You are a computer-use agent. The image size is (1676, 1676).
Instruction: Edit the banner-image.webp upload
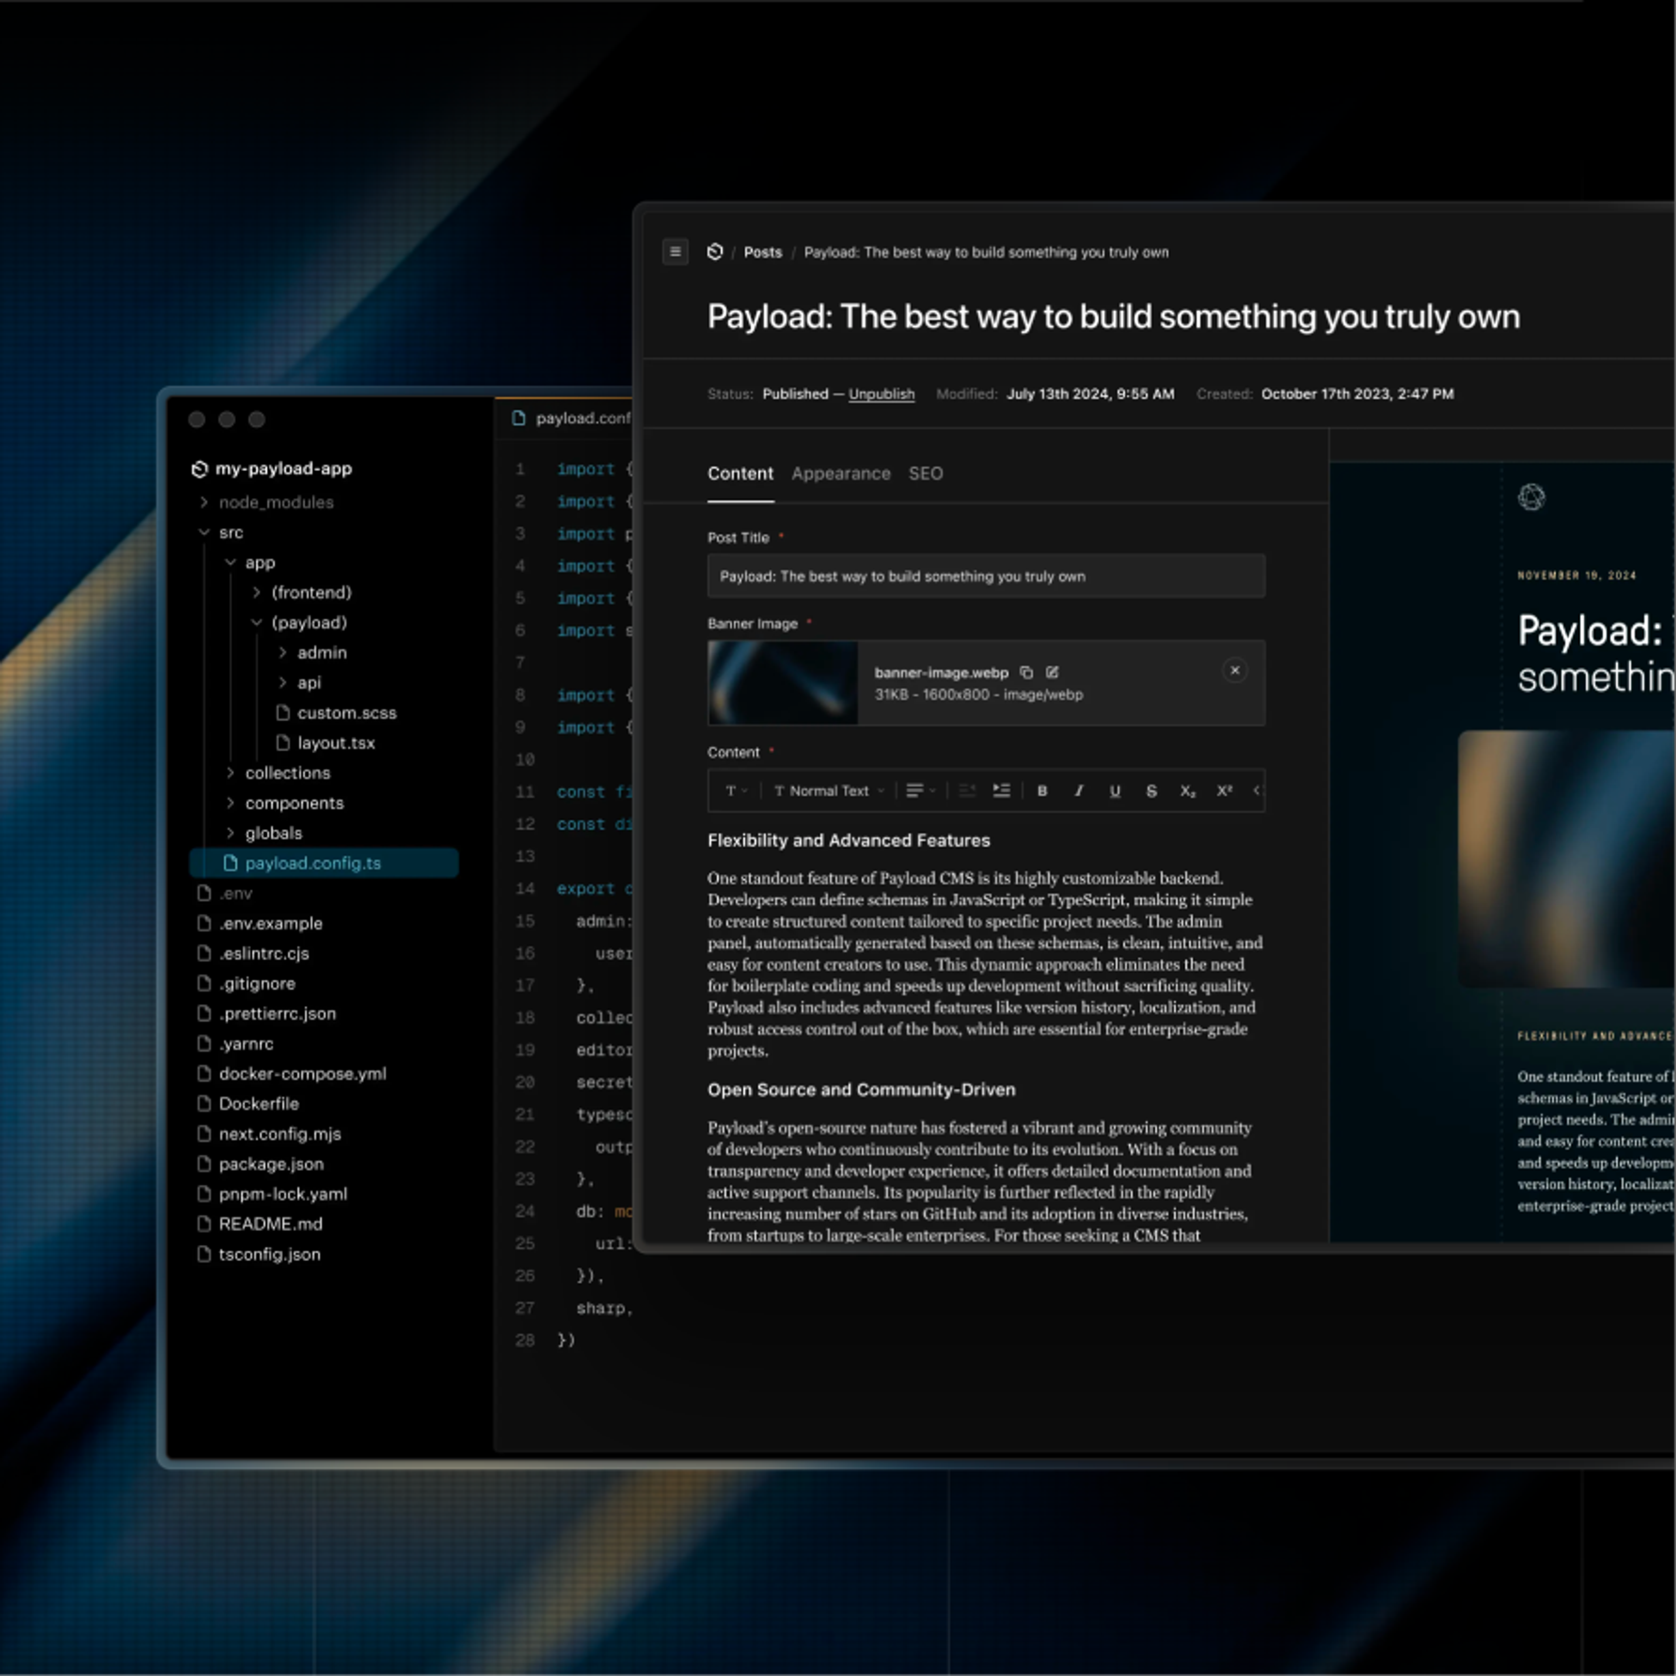tap(1052, 672)
